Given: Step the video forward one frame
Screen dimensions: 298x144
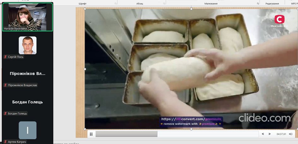Looking at the screenshot, I should (269, 134).
